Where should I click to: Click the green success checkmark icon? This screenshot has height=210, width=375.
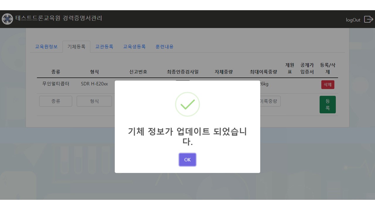point(187,104)
